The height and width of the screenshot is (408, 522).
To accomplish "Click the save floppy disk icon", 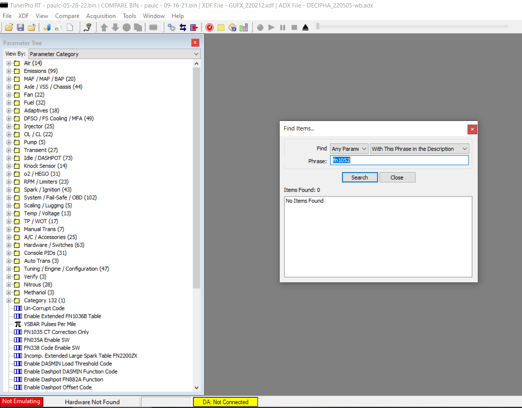I will [20, 27].
